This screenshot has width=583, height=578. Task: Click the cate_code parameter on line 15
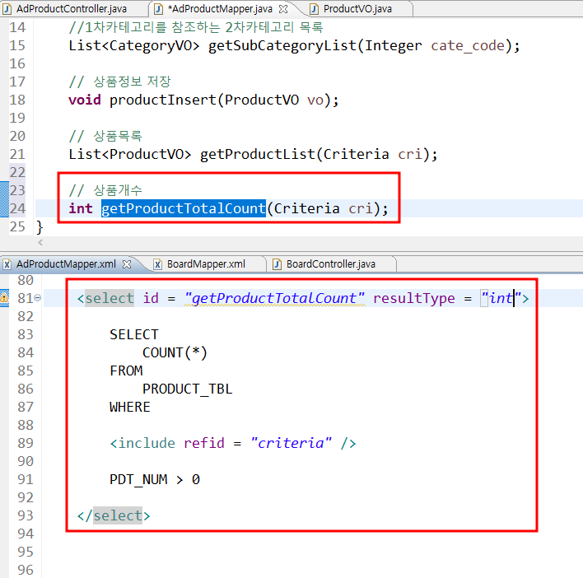click(468, 46)
